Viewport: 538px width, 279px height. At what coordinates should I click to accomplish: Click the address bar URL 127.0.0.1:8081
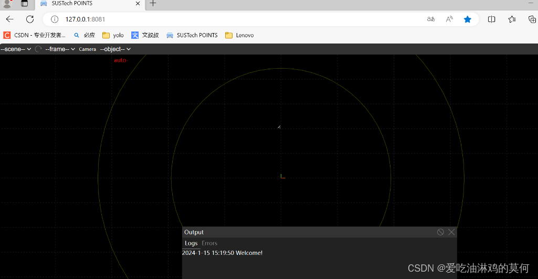click(x=85, y=19)
